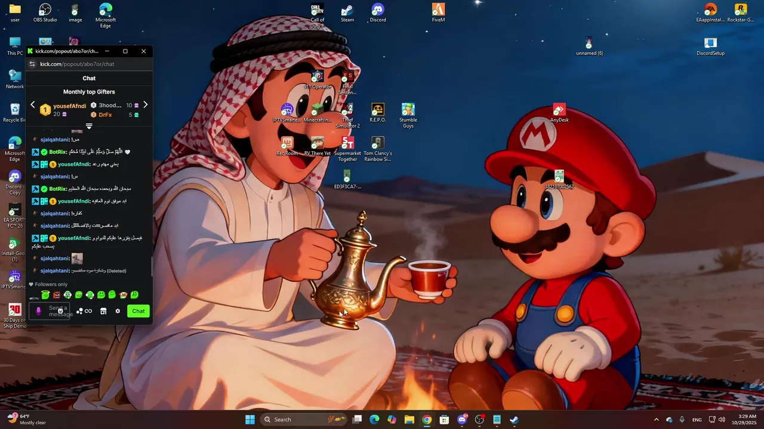Open the ED3F3CA7 file on desktop

point(347,179)
